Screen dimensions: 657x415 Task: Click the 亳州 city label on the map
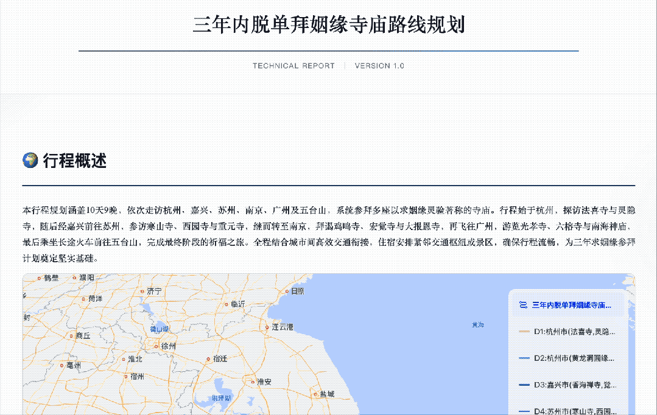pyautogui.click(x=73, y=365)
